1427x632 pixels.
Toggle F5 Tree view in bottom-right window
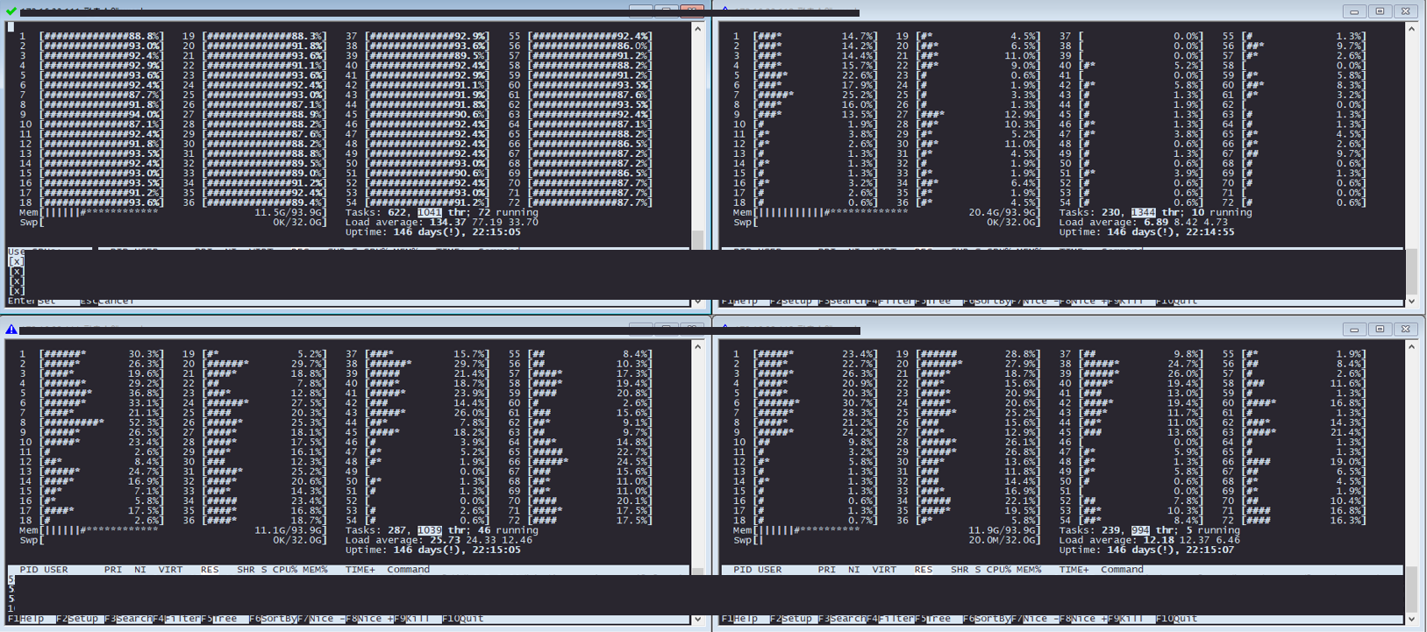(x=933, y=619)
